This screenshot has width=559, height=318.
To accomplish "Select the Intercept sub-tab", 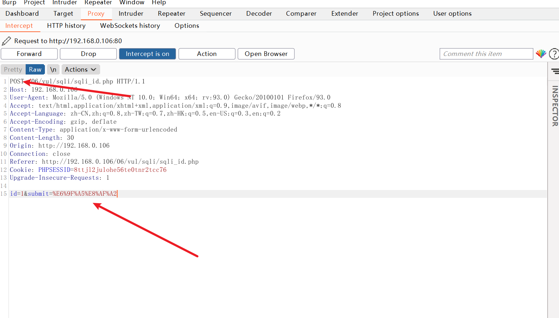I will 19,26.
